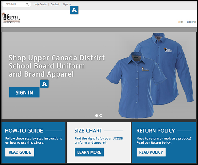
Task: Open the Contact link
Action: pyautogui.click(x=55, y=4)
